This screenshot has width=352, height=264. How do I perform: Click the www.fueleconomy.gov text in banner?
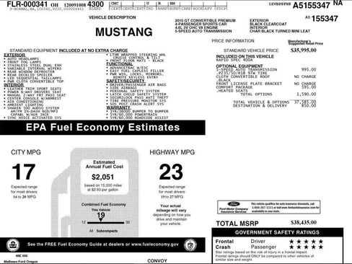pos(155,245)
